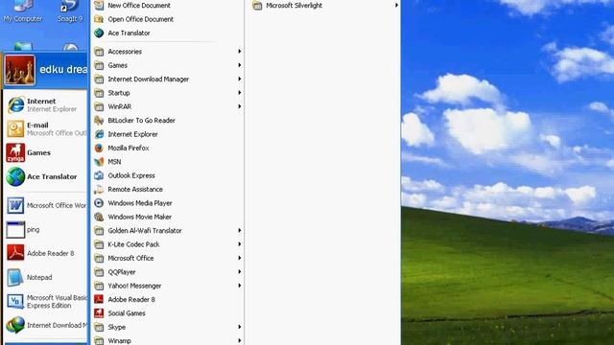Open the Accessories menu entry
The image size is (614, 345).
point(168,52)
